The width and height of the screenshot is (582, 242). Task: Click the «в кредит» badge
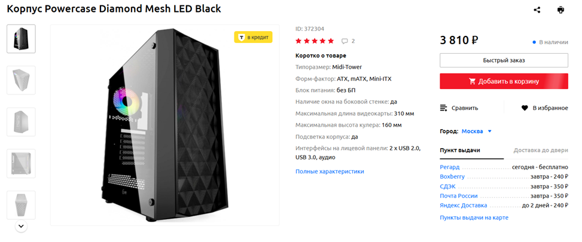tap(253, 37)
